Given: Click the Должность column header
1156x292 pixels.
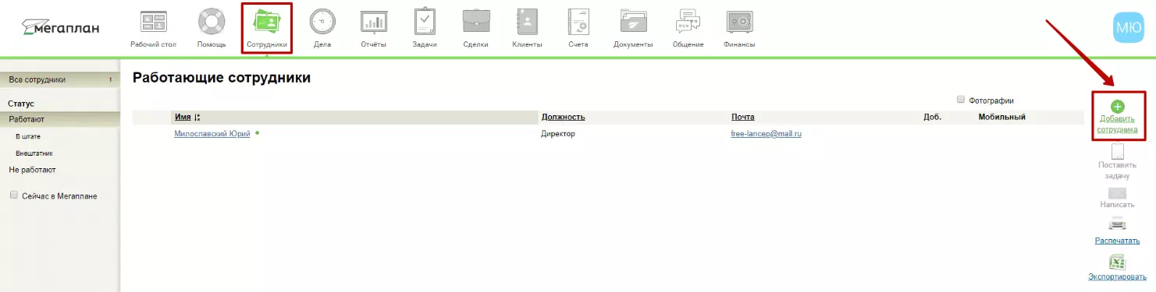Looking at the screenshot, I should [563, 117].
